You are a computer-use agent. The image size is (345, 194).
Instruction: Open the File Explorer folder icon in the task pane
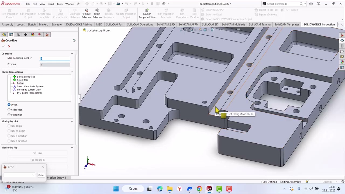[342, 51]
